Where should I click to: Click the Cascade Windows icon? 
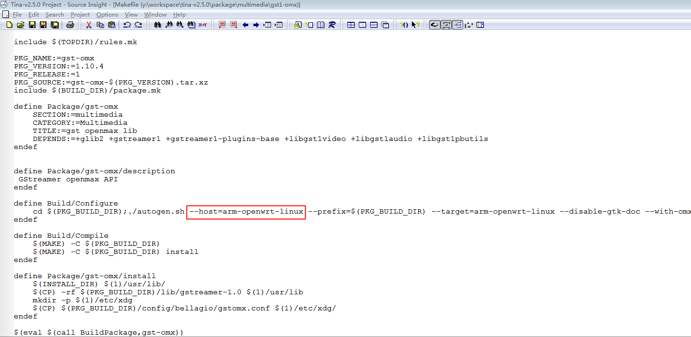click(x=385, y=25)
